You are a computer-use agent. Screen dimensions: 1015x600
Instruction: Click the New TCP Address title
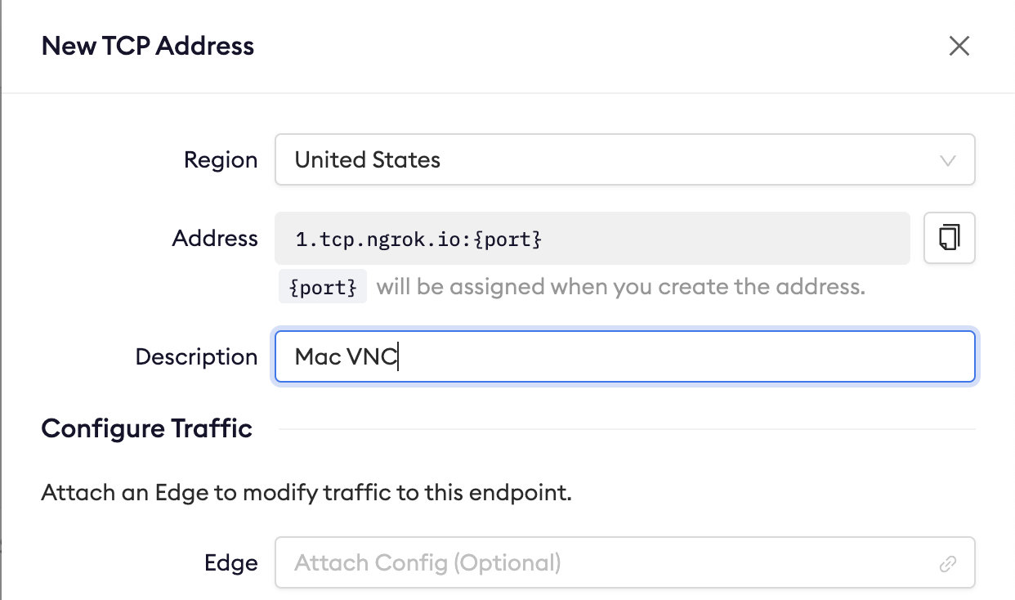pos(148,46)
